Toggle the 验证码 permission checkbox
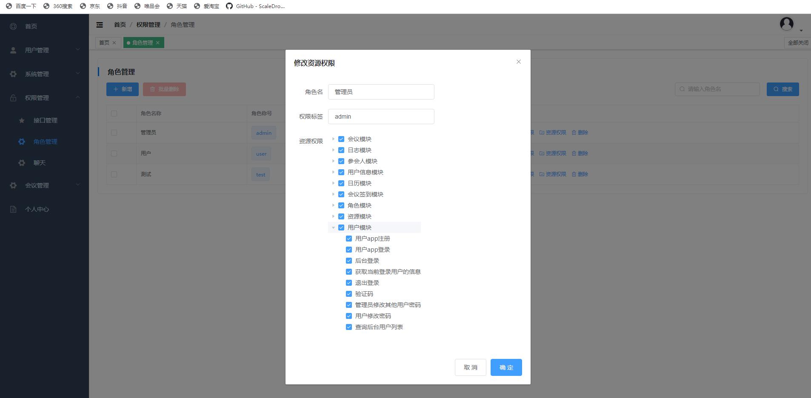Screen dimensions: 811x398 point(349,294)
